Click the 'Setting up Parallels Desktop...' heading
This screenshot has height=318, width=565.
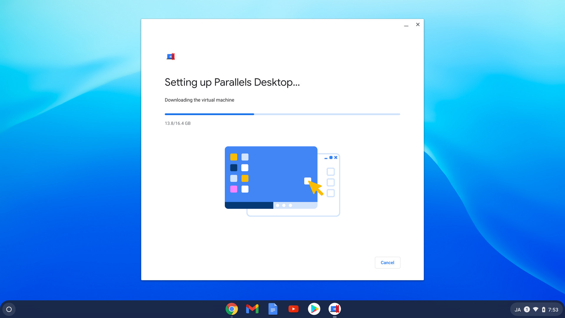232,82
